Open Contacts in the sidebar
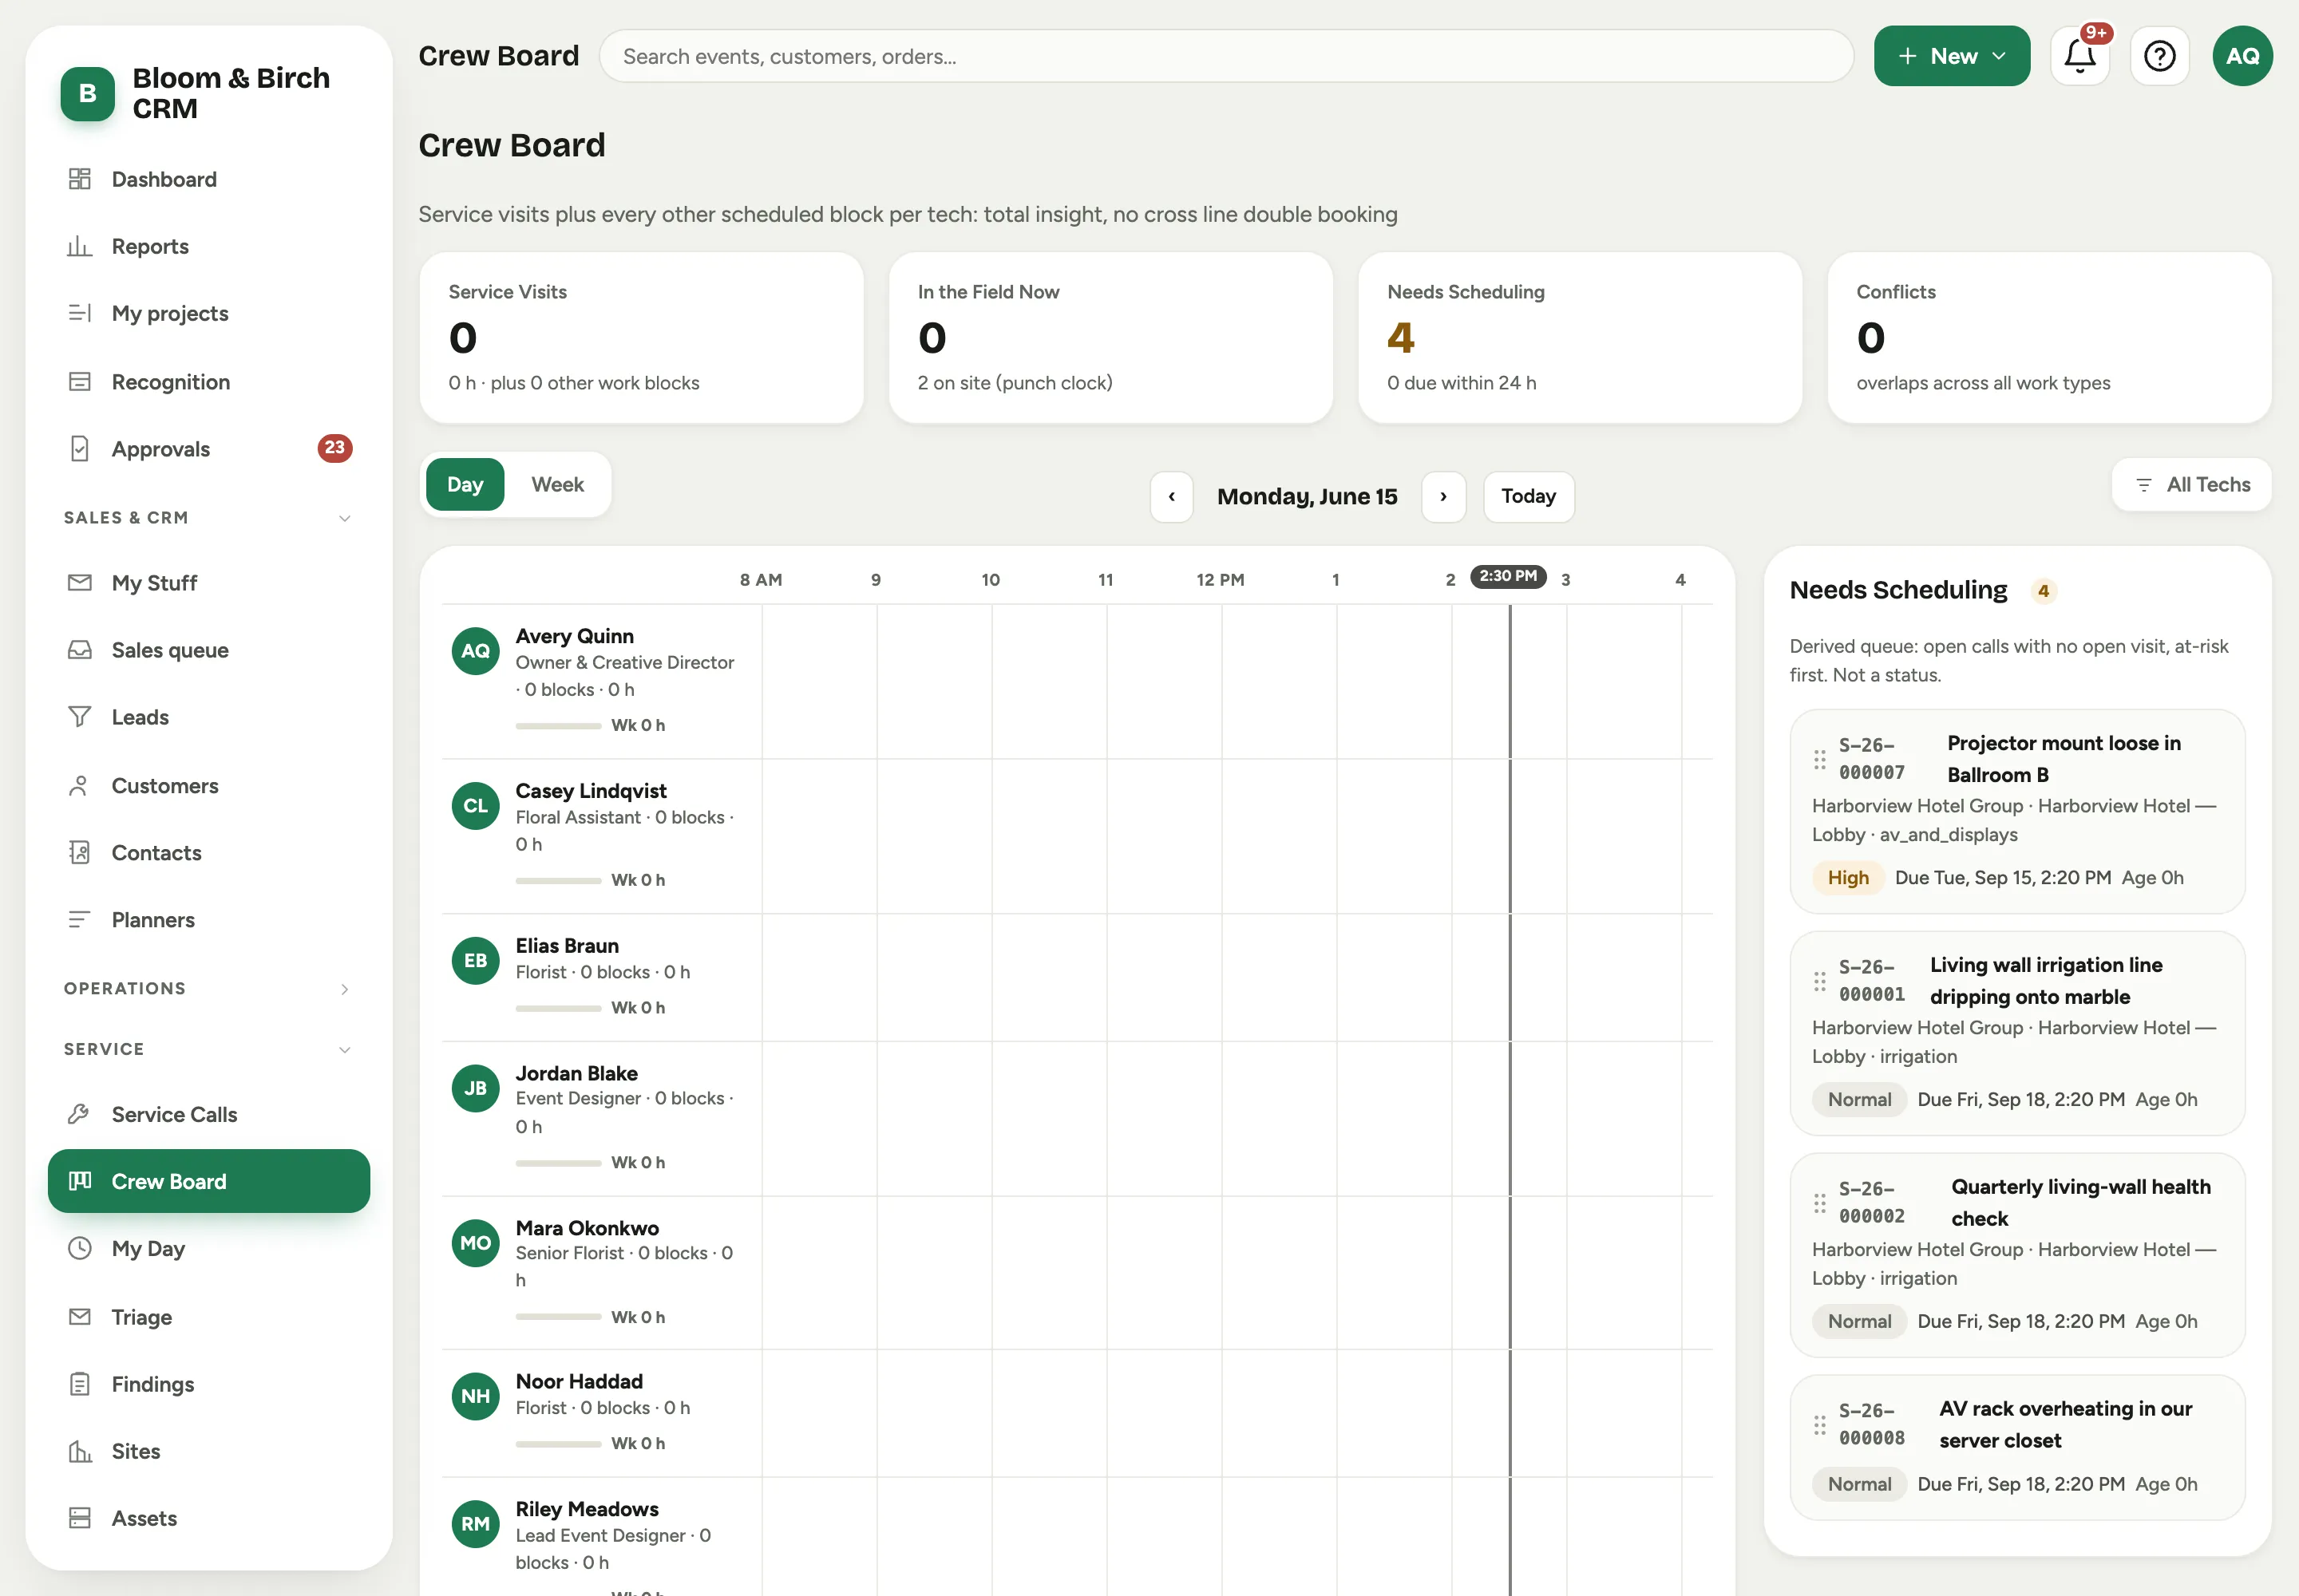This screenshot has height=1596, width=2299. (209, 853)
